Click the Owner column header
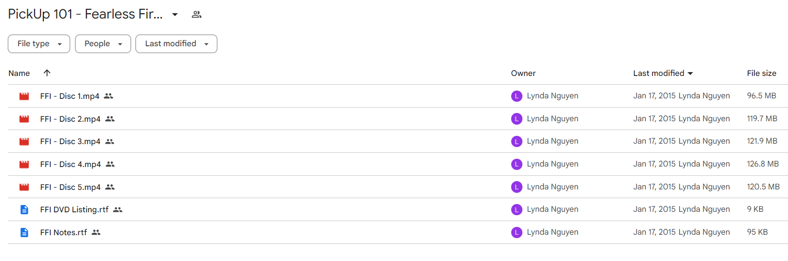The image size is (788, 261). [x=523, y=73]
